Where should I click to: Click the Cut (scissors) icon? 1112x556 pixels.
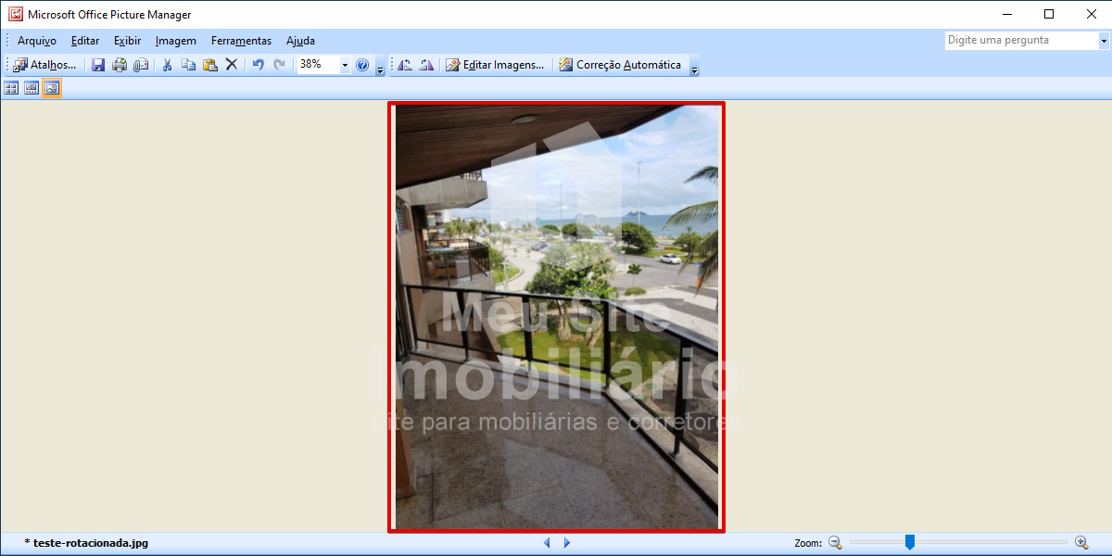coord(168,65)
